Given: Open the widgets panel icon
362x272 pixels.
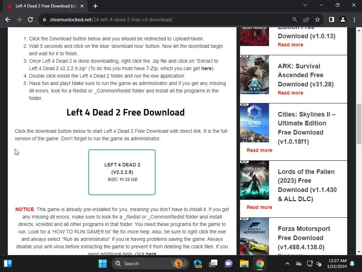Looking at the screenshot, I should [8, 263].
